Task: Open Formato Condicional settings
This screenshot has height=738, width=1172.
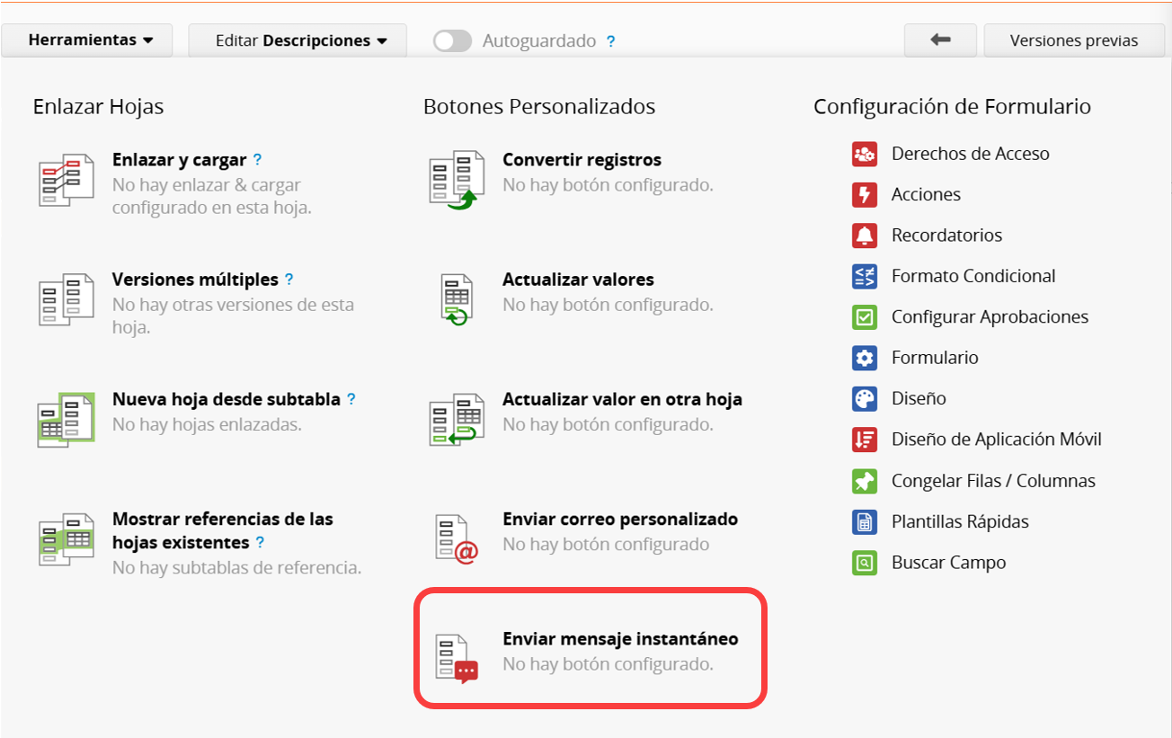Action: [972, 276]
